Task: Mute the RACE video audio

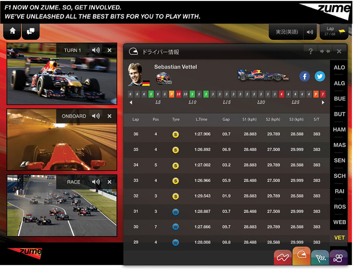Action: click(96, 182)
